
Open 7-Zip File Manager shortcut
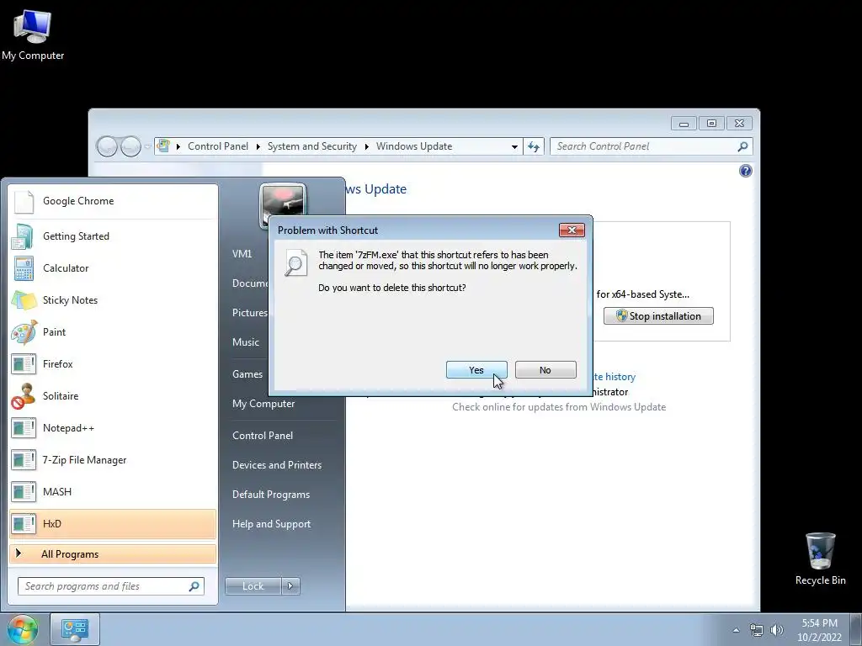point(113,460)
